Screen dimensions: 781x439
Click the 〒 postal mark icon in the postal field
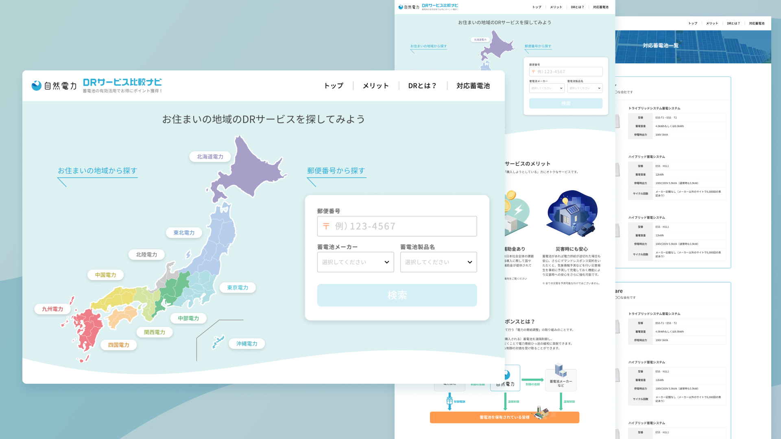(326, 226)
